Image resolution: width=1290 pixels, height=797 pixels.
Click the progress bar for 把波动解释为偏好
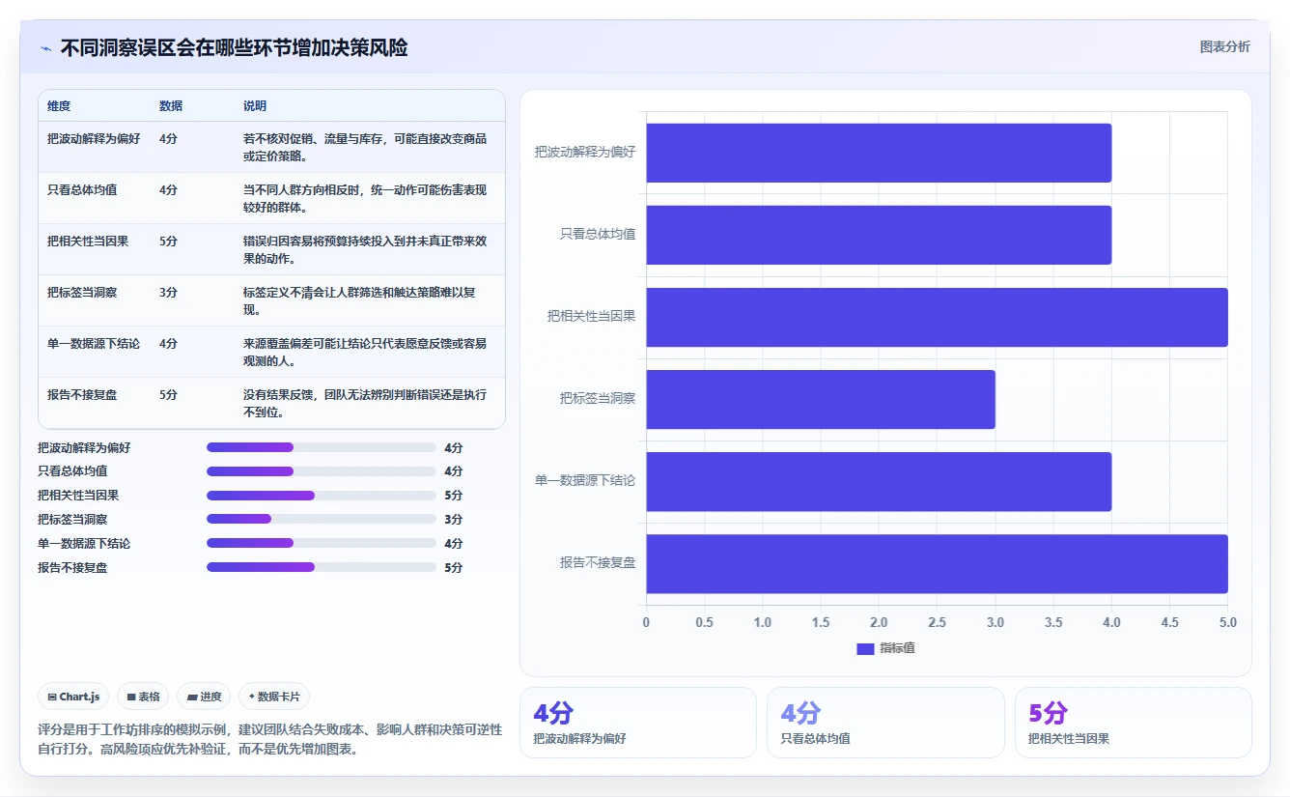[x=322, y=447]
